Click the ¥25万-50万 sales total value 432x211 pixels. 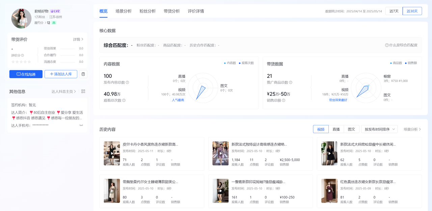278,94
